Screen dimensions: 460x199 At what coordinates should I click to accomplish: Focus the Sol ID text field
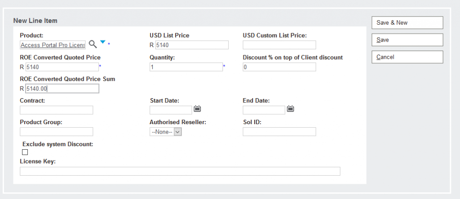(x=279, y=132)
